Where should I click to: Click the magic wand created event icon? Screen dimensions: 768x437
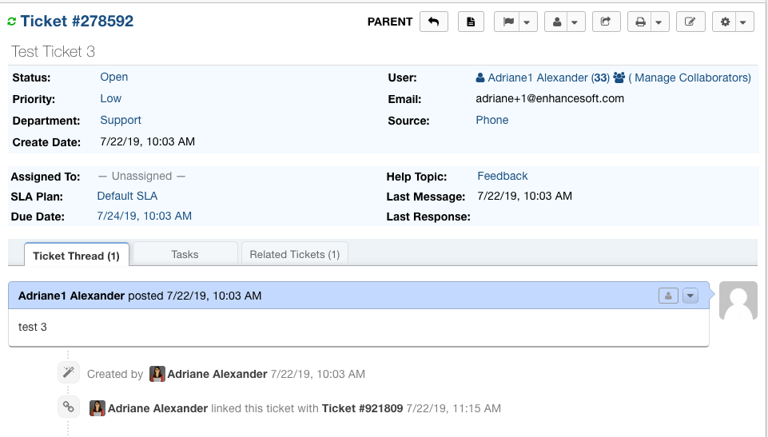pos(69,372)
